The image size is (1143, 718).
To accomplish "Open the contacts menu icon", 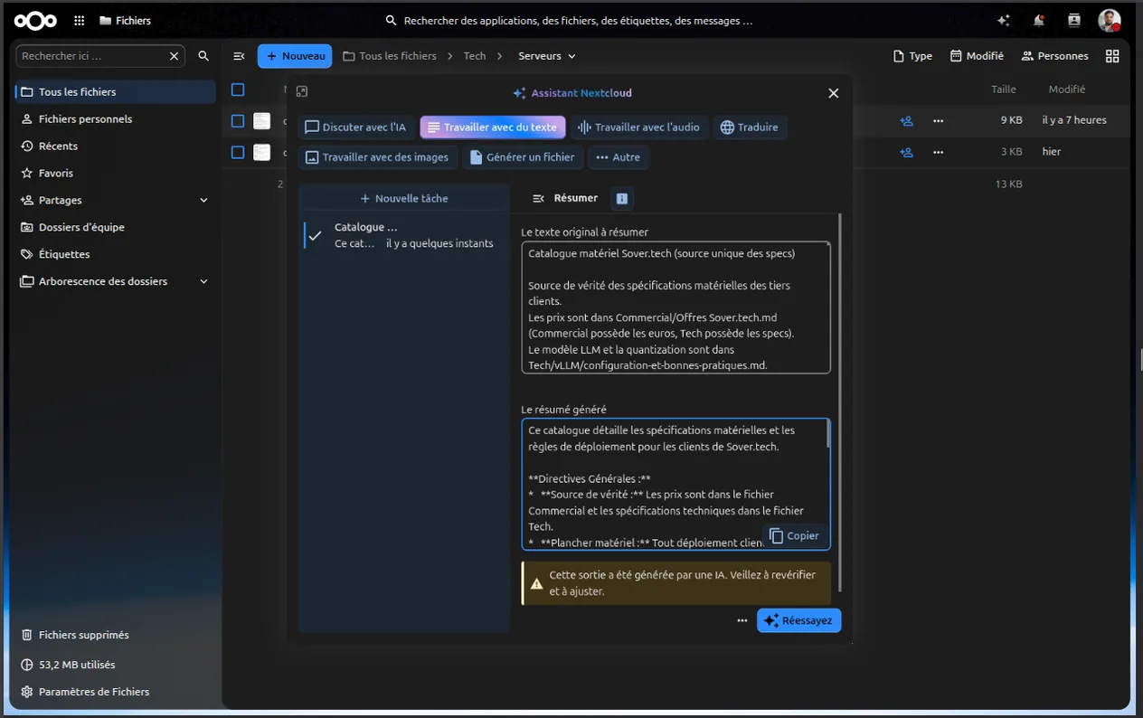I will point(1074,20).
